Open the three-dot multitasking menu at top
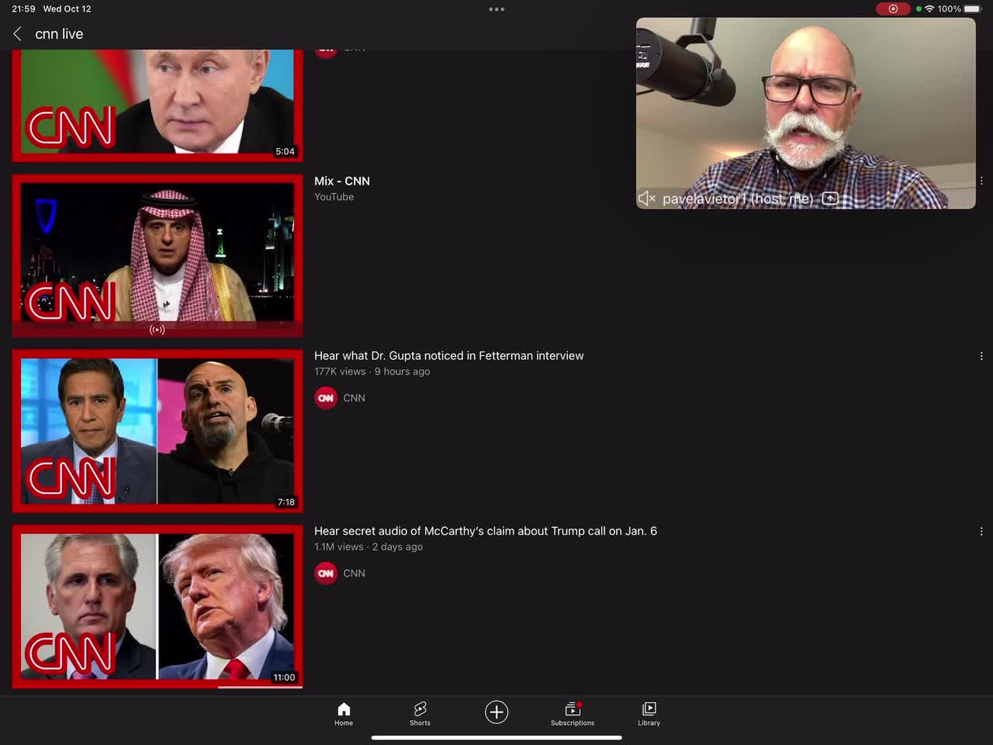 (496, 9)
